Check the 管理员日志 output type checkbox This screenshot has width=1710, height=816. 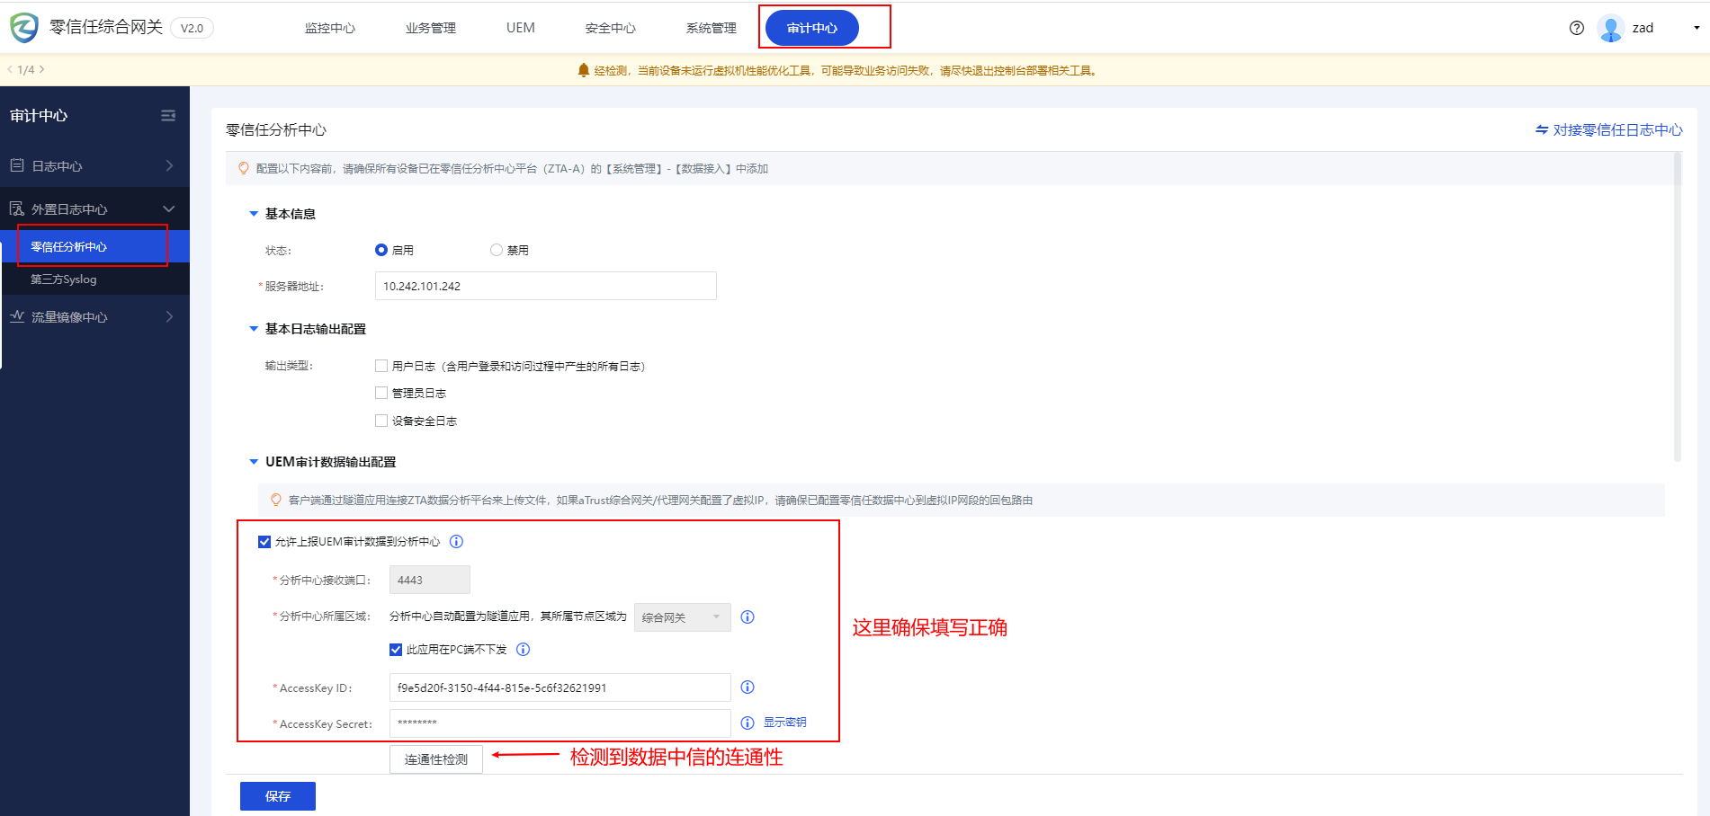(381, 394)
